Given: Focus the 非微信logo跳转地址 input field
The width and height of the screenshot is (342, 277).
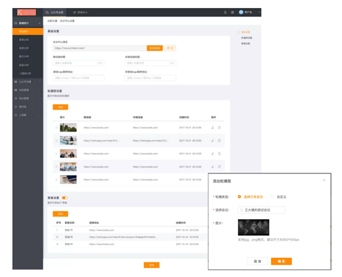Looking at the screenshot, I should [x=150, y=78].
